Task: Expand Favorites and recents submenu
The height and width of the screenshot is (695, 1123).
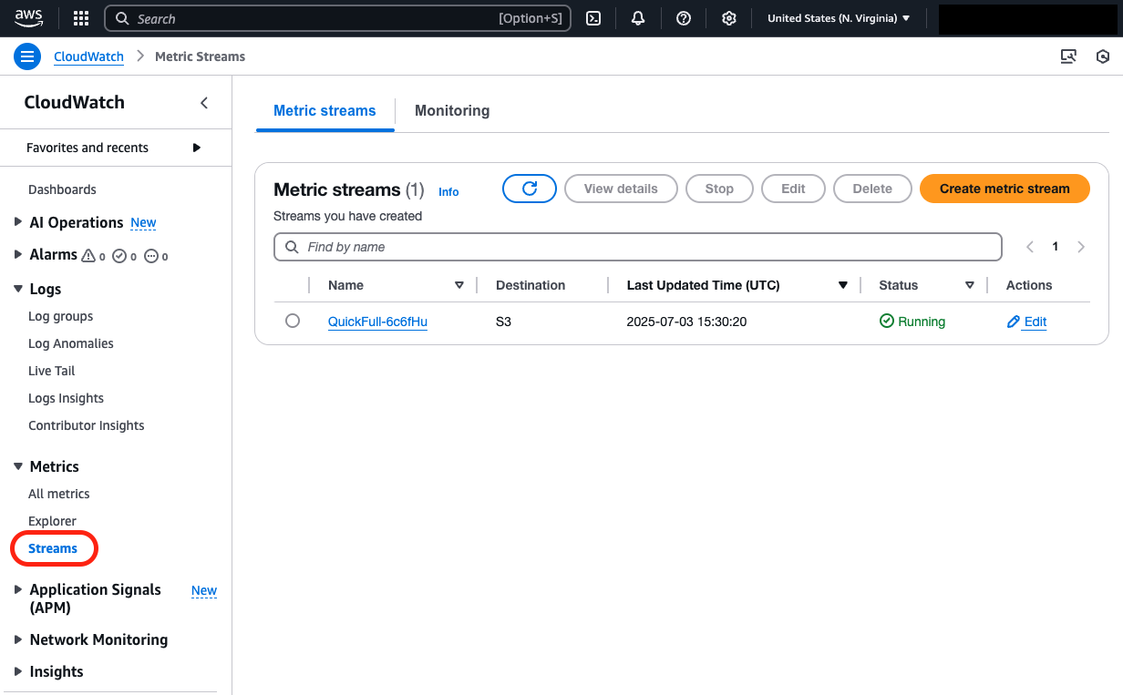Action: pos(196,148)
